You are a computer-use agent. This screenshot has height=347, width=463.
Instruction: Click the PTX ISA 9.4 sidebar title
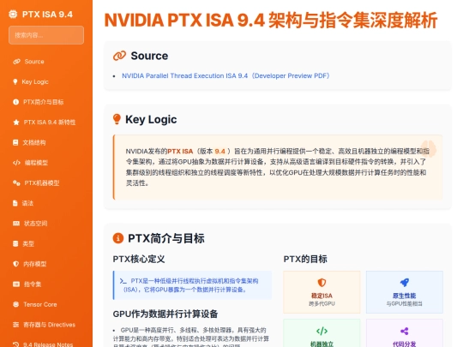[47, 15]
